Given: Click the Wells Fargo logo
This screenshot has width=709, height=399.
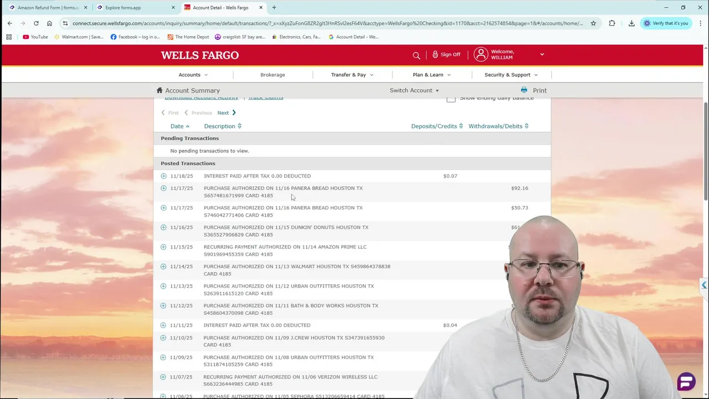Looking at the screenshot, I should 200,55.
